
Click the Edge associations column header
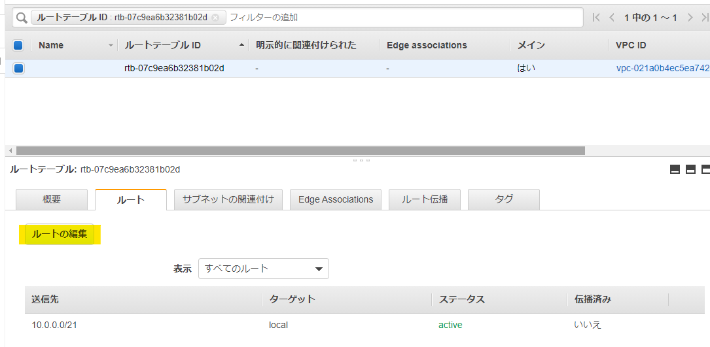coord(427,45)
